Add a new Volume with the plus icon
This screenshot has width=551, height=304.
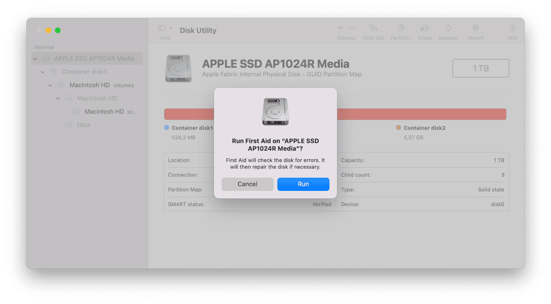tap(340, 28)
